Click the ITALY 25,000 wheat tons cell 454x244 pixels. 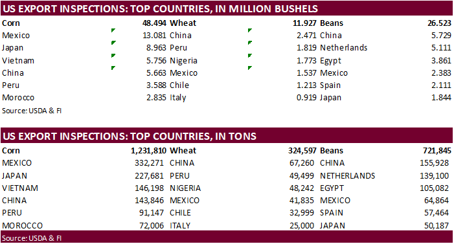tap(302, 225)
